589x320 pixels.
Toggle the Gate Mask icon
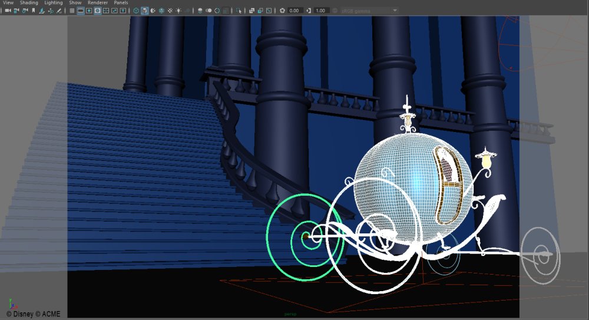(98, 11)
